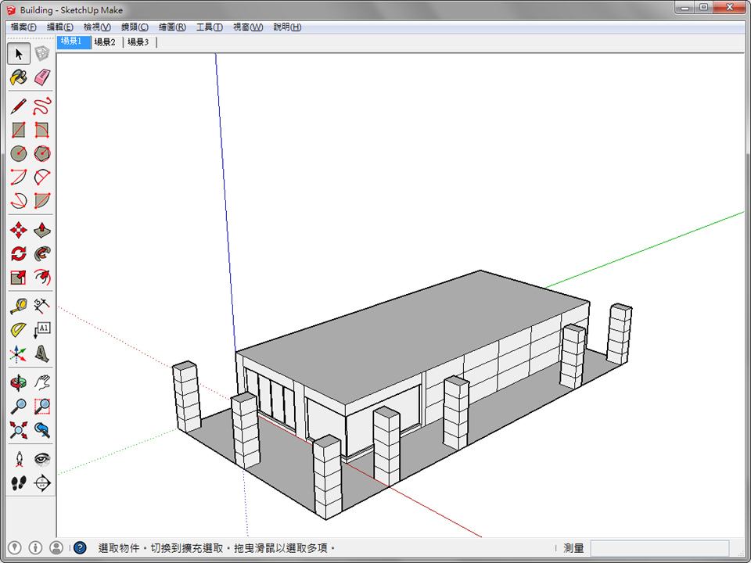Choose the Tape Measure tool

(x=19, y=307)
